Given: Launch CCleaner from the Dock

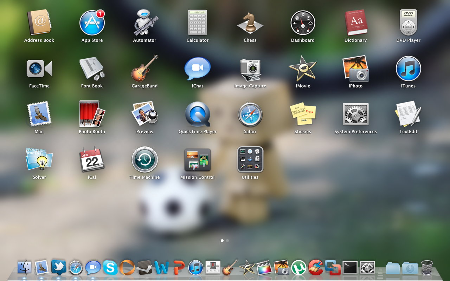Looking at the screenshot, I should 316,268.
